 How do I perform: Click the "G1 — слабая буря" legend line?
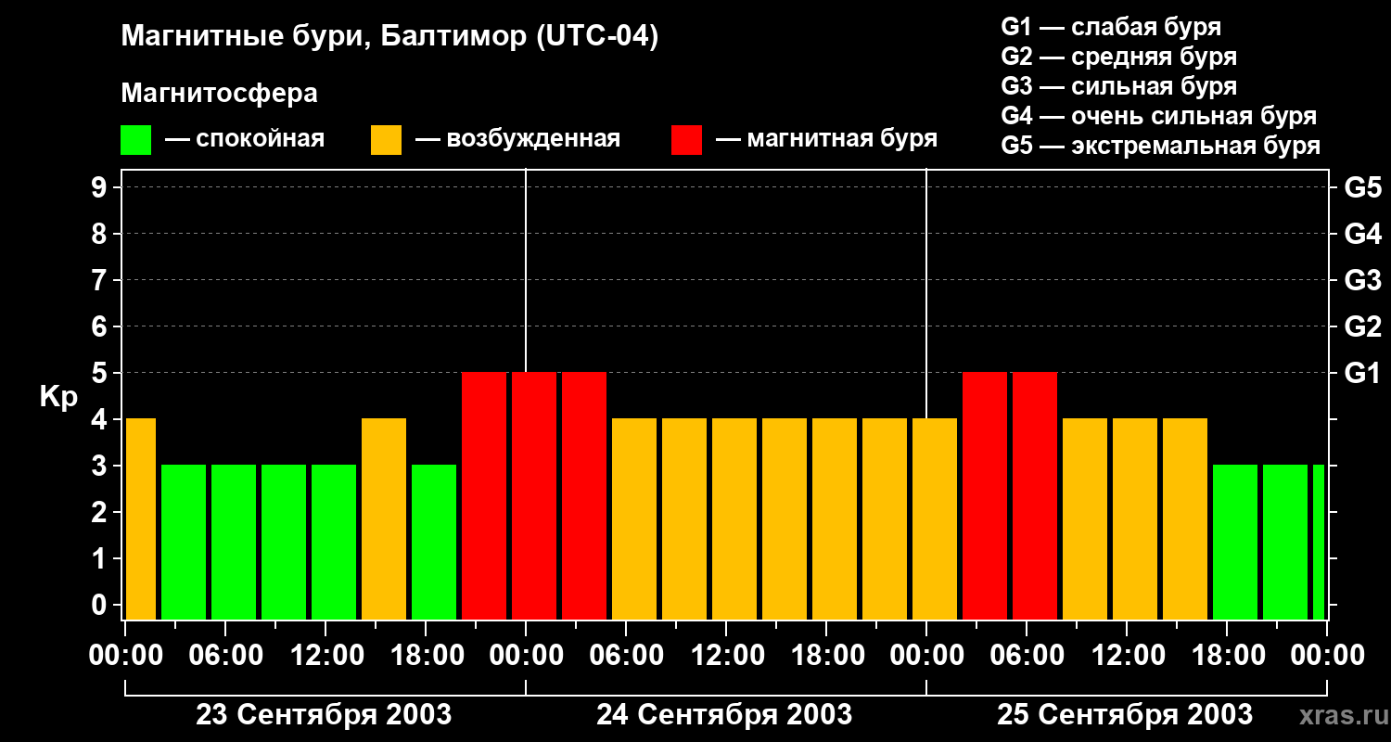1111,27
